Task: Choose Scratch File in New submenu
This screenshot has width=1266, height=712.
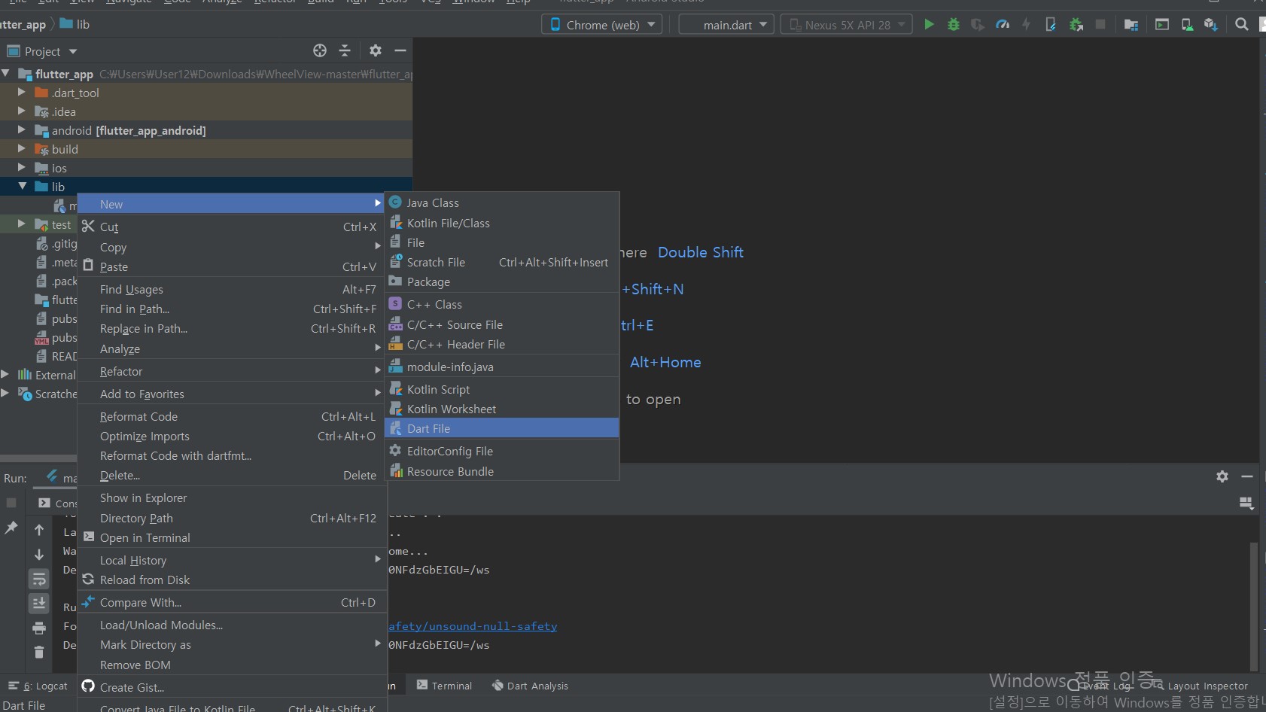Action: pyautogui.click(x=502, y=262)
